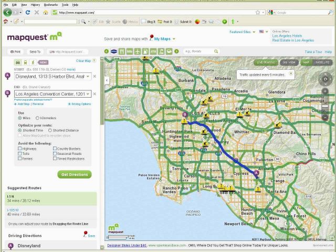Image resolution: width=336 pixels, height=252 pixels.
Task: Open the Bookmarks menu
Action: coord(51,5)
